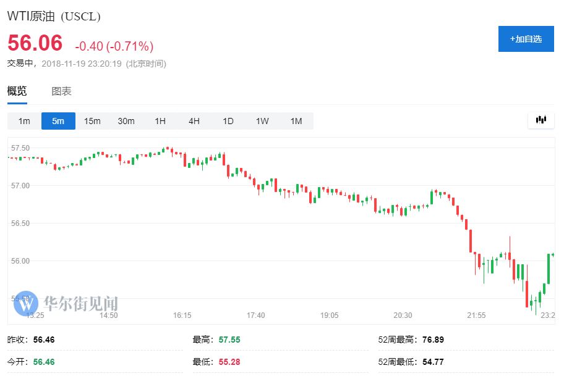Click the 56.00 y-axis label

pos(20,261)
